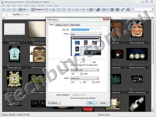Select the Server tab in HTML Options

pos(66,25)
